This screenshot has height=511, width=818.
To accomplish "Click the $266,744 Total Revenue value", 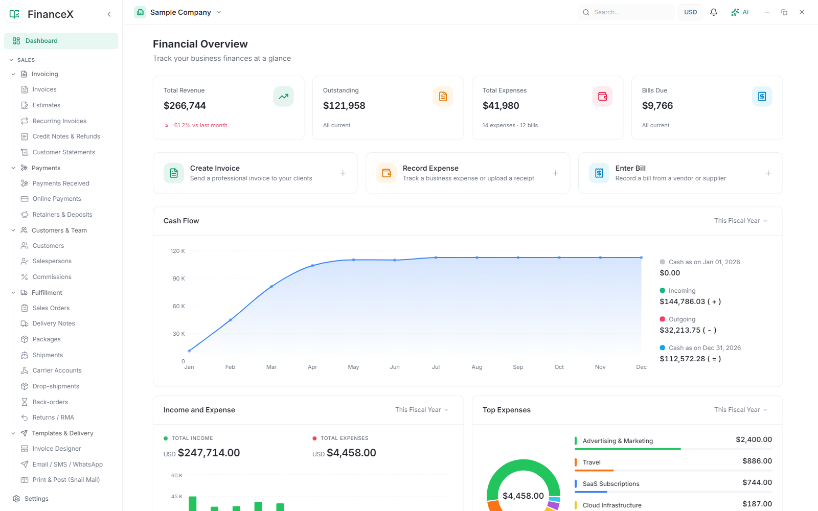I will point(185,106).
